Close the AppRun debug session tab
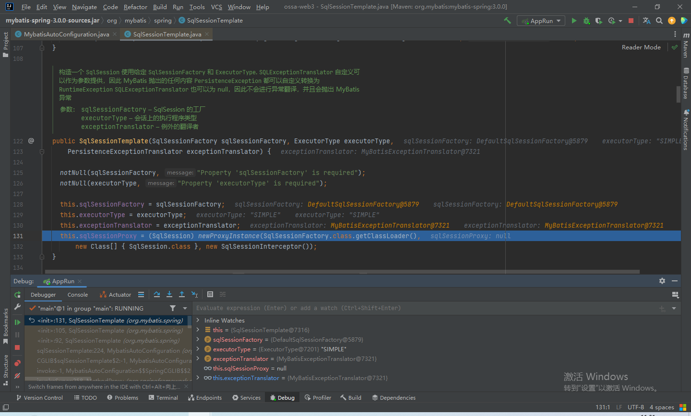 pos(80,281)
